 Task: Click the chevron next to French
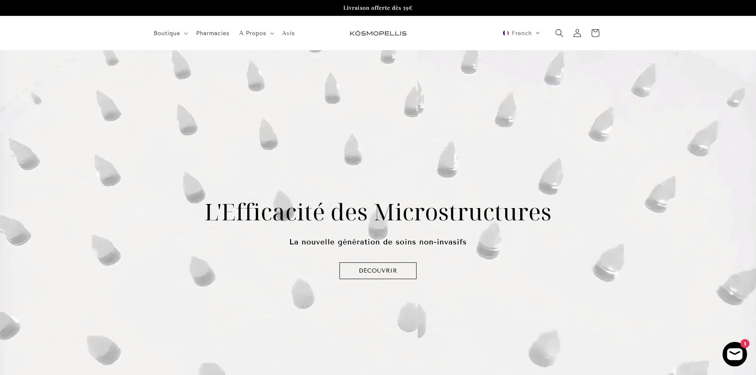tap(538, 33)
